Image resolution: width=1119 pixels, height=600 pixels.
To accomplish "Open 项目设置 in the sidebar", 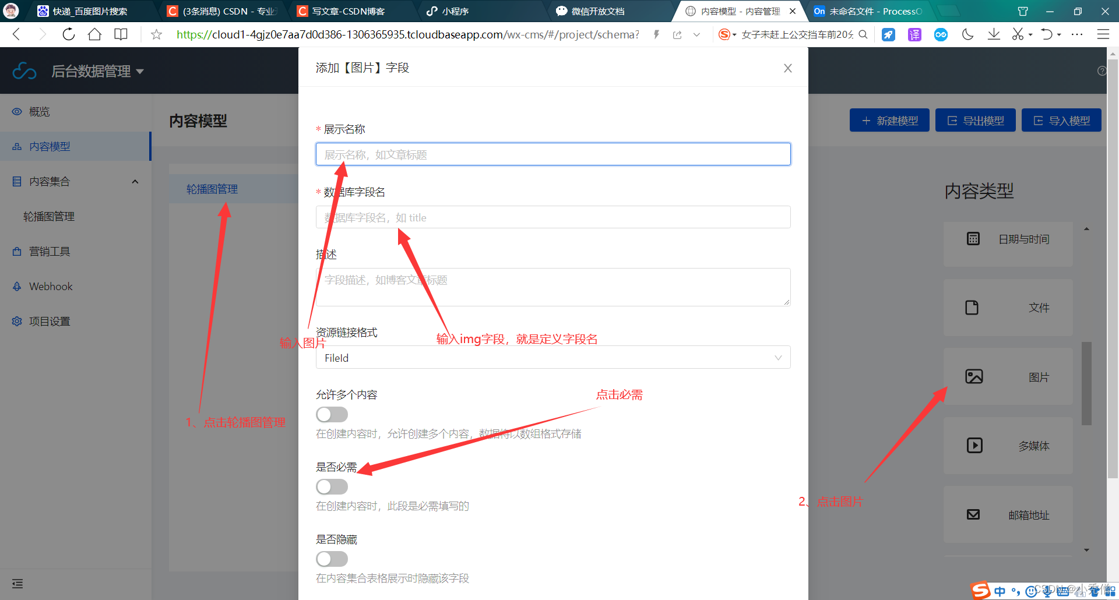I will [x=76, y=322].
